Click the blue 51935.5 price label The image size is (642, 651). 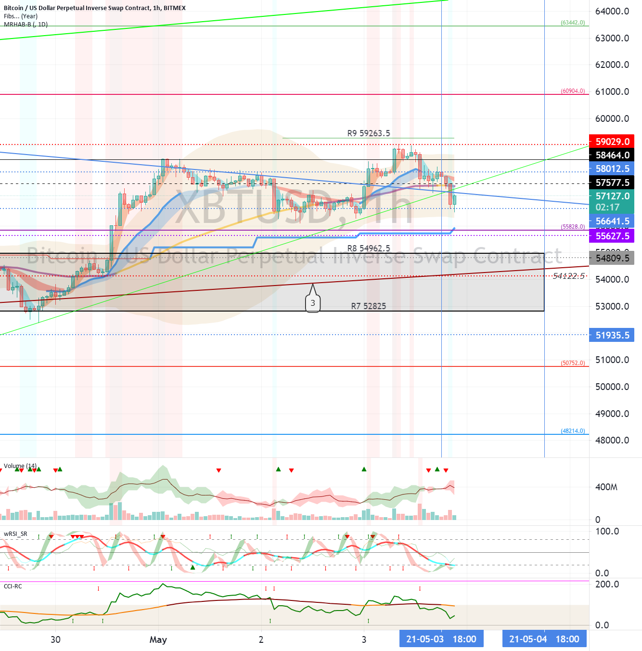point(612,335)
